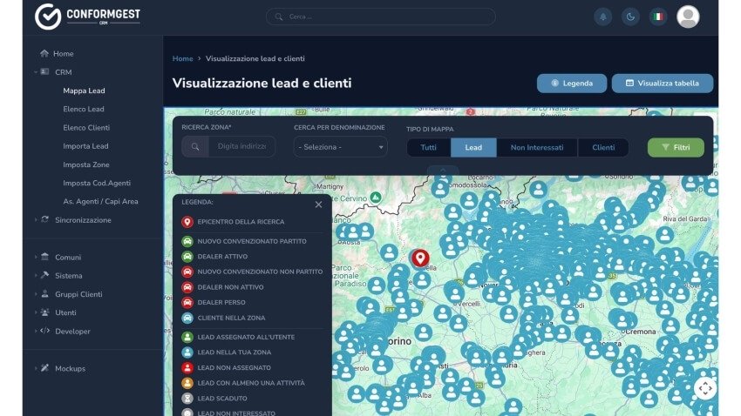The image size is (741, 416).
Task: Click the Lead con almeno una attività icon
Action: [x=187, y=383]
